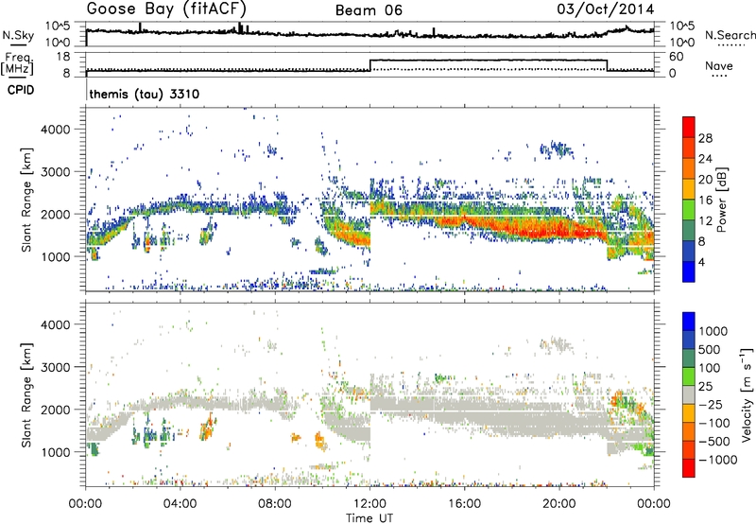Screen dimensions: 756x524
Task: Click the sky noise trace in the top panel
Action: 369,33
